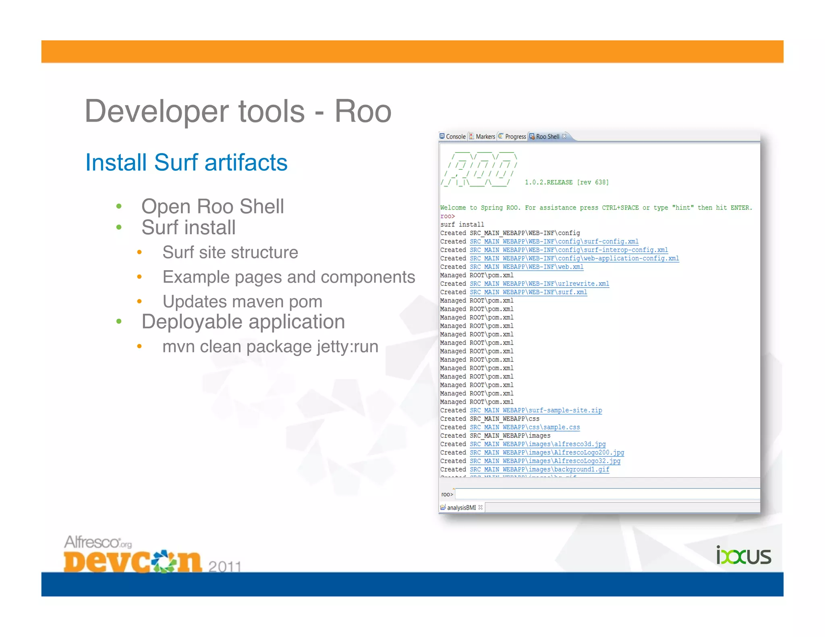Open images\background1.gif link
This screenshot has width=825, height=637.
(539, 469)
